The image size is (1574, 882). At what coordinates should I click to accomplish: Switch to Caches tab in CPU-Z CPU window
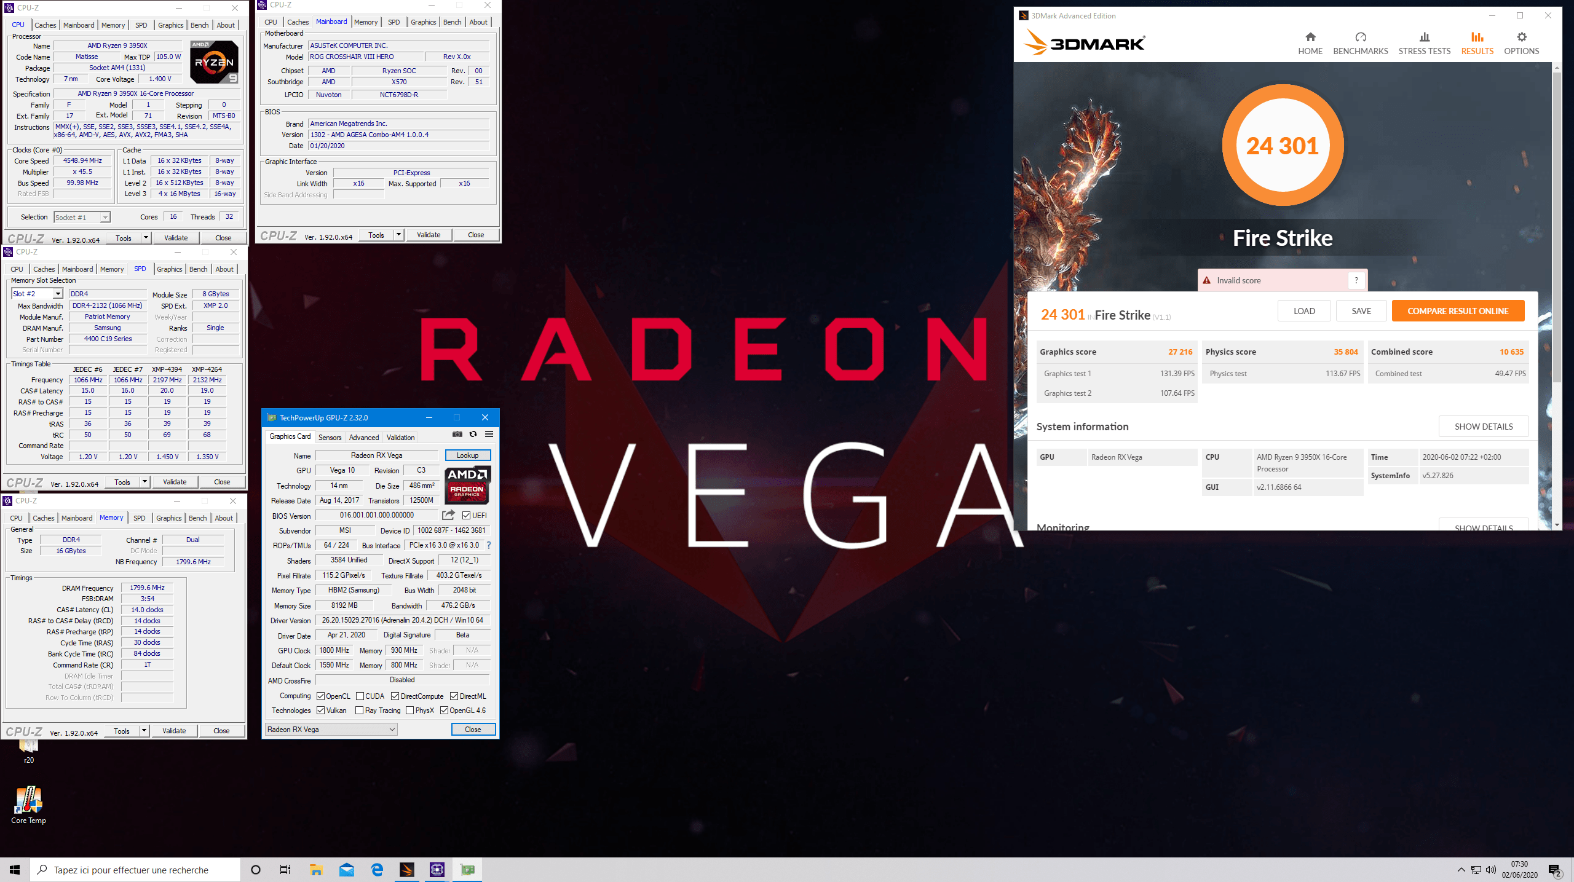[45, 25]
